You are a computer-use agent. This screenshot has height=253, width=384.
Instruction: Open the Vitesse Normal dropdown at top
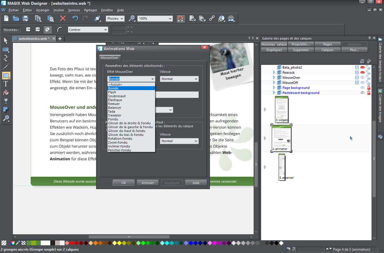(179, 79)
